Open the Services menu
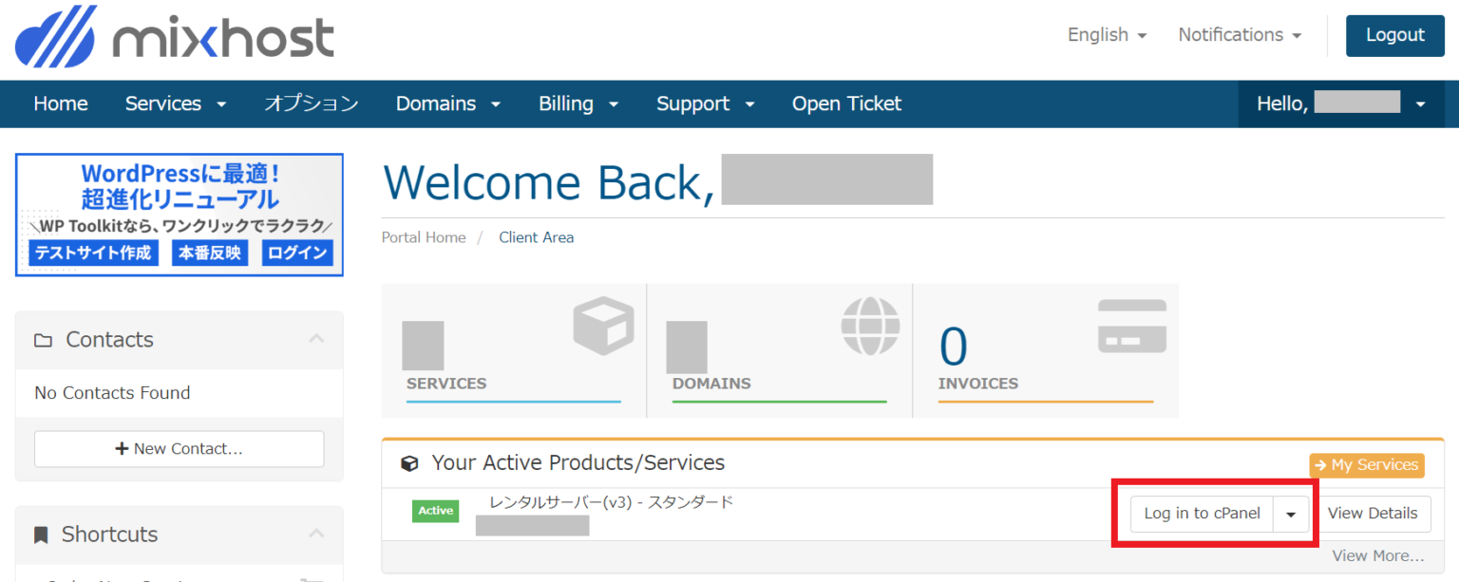 (176, 103)
